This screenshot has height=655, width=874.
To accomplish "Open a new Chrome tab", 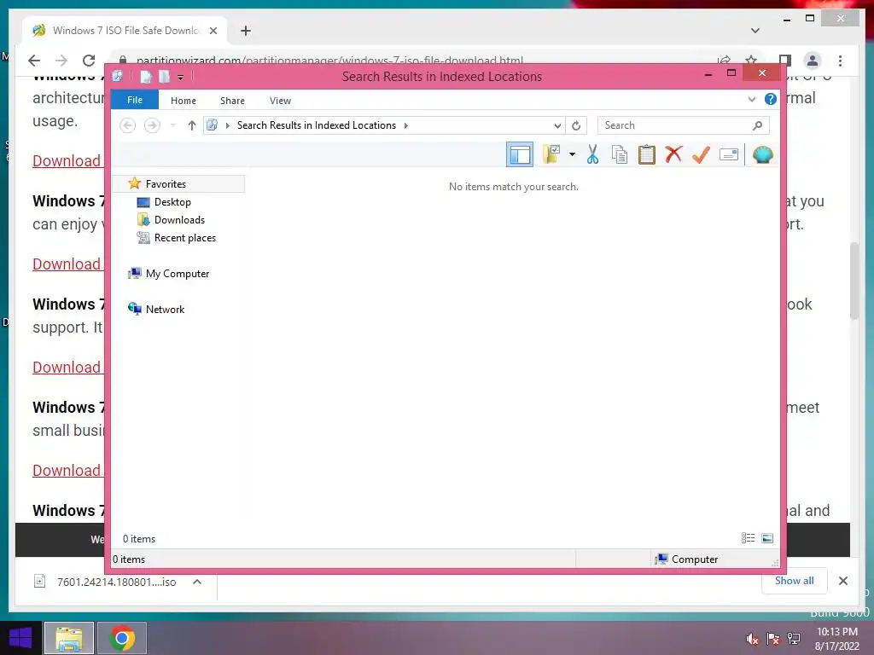I will 245,31.
